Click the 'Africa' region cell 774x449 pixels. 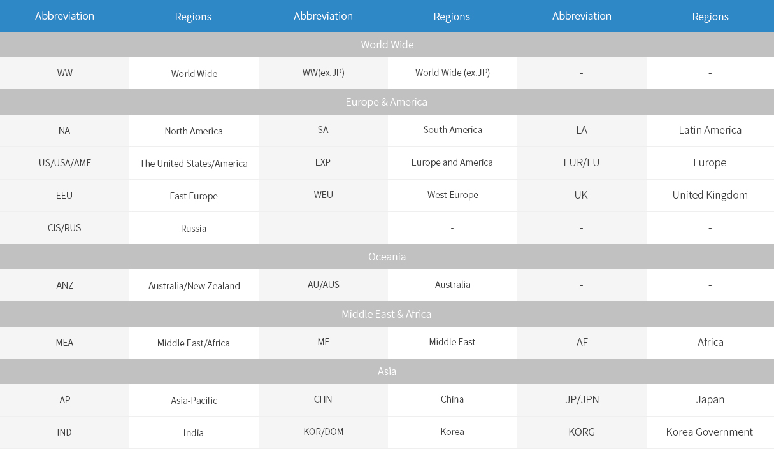click(710, 342)
